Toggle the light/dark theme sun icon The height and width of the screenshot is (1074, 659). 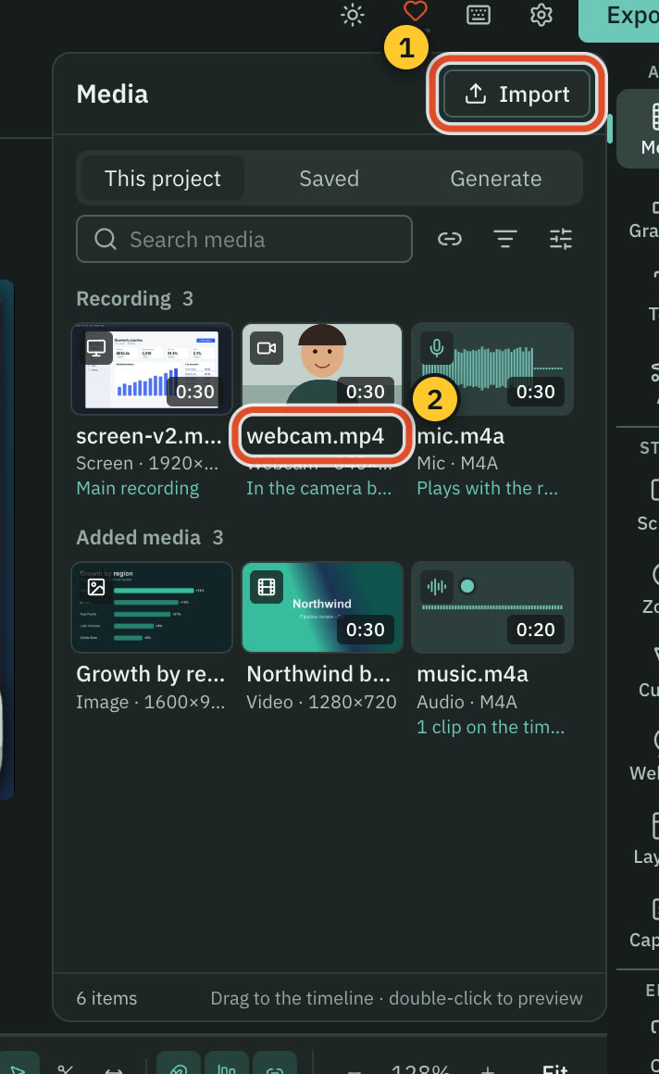coord(353,15)
